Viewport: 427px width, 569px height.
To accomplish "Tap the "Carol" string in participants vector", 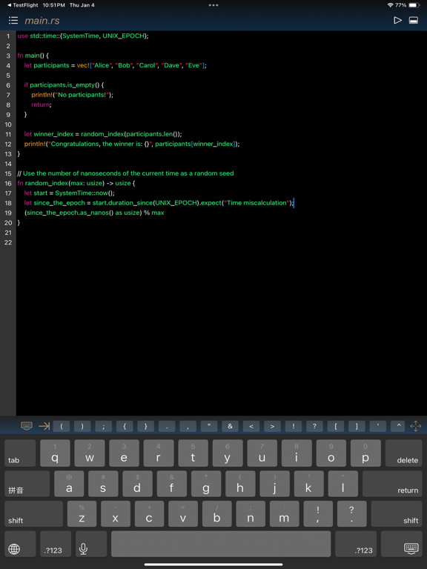I will pyautogui.click(x=146, y=65).
